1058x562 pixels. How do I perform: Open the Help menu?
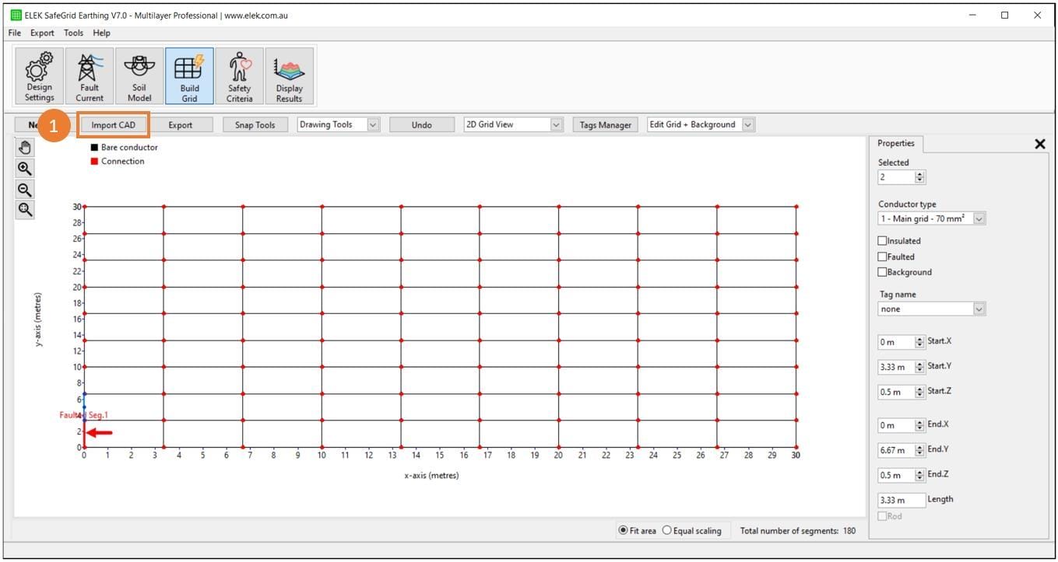(x=101, y=33)
